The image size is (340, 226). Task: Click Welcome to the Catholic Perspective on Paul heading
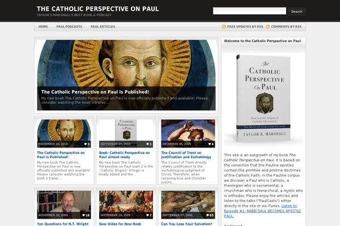click(x=262, y=41)
